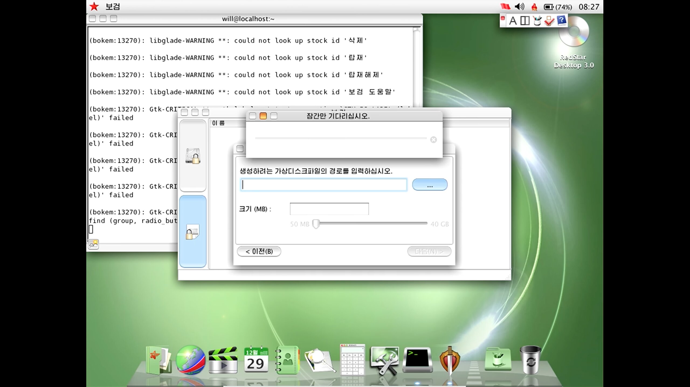The width and height of the screenshot is (690, 387).
Task: Click terminal line with stock id '탑재해제'
Action: (x=236, y=75)
